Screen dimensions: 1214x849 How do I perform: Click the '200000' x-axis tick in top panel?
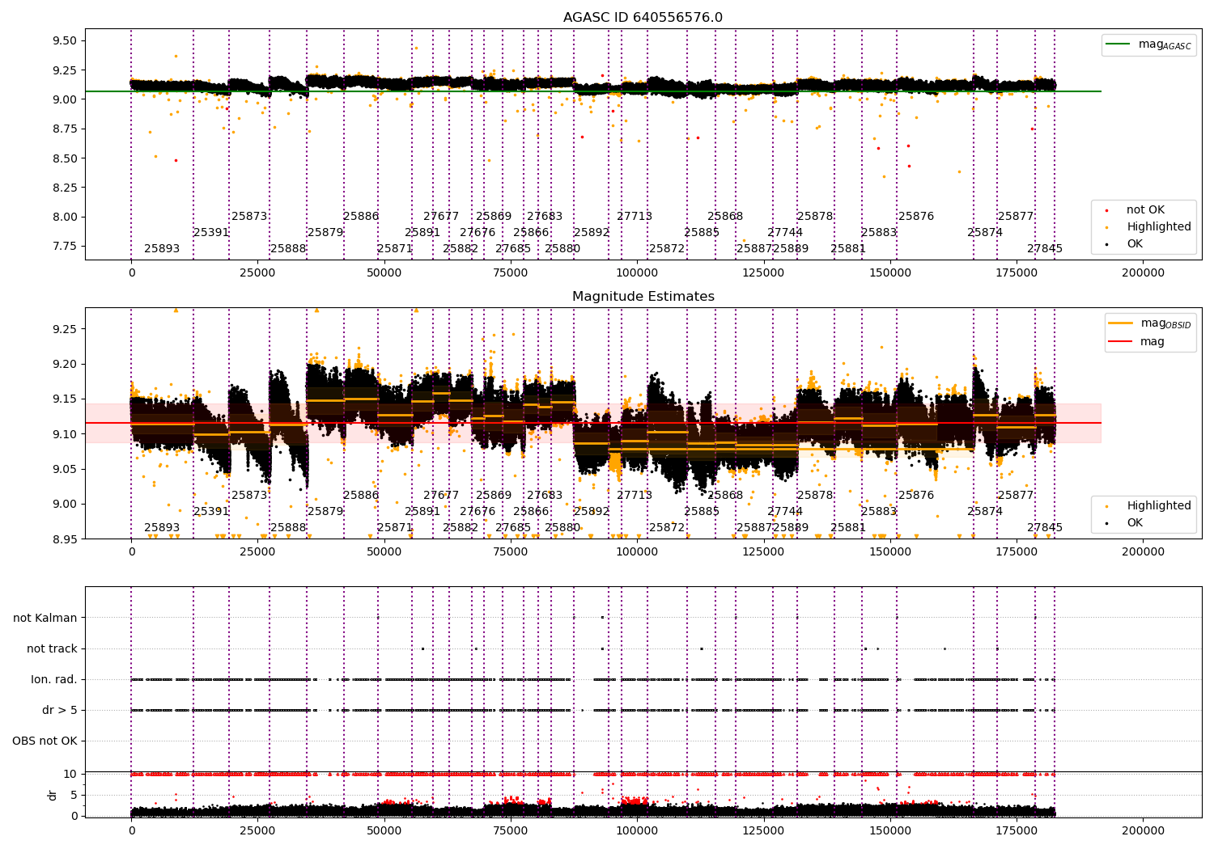tap(1143, 273)
